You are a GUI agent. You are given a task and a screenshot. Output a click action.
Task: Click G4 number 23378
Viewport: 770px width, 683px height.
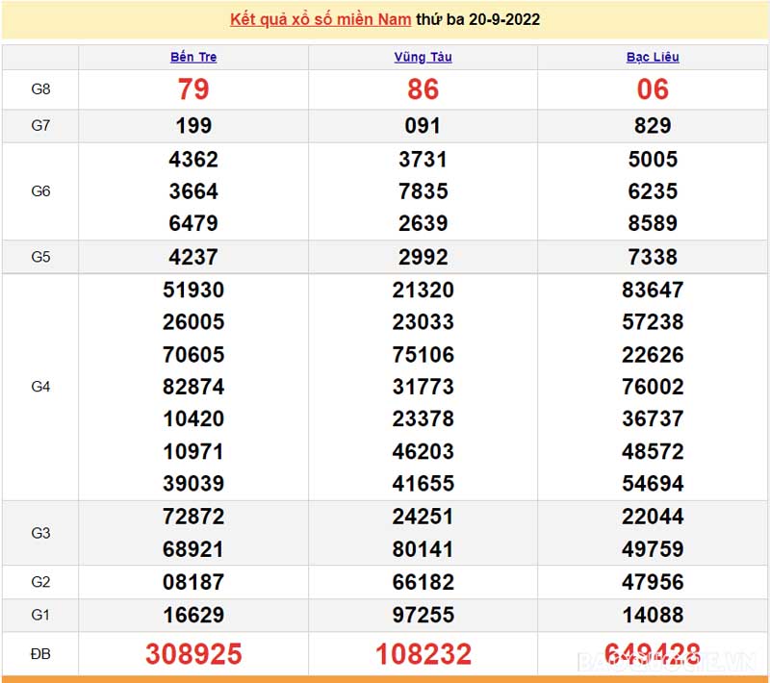coord(423,418)
